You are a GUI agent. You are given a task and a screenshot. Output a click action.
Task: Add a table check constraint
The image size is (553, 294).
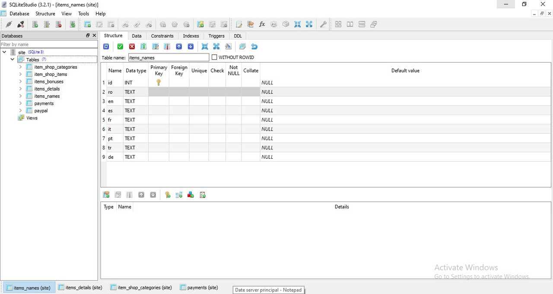tap(203, 195)
